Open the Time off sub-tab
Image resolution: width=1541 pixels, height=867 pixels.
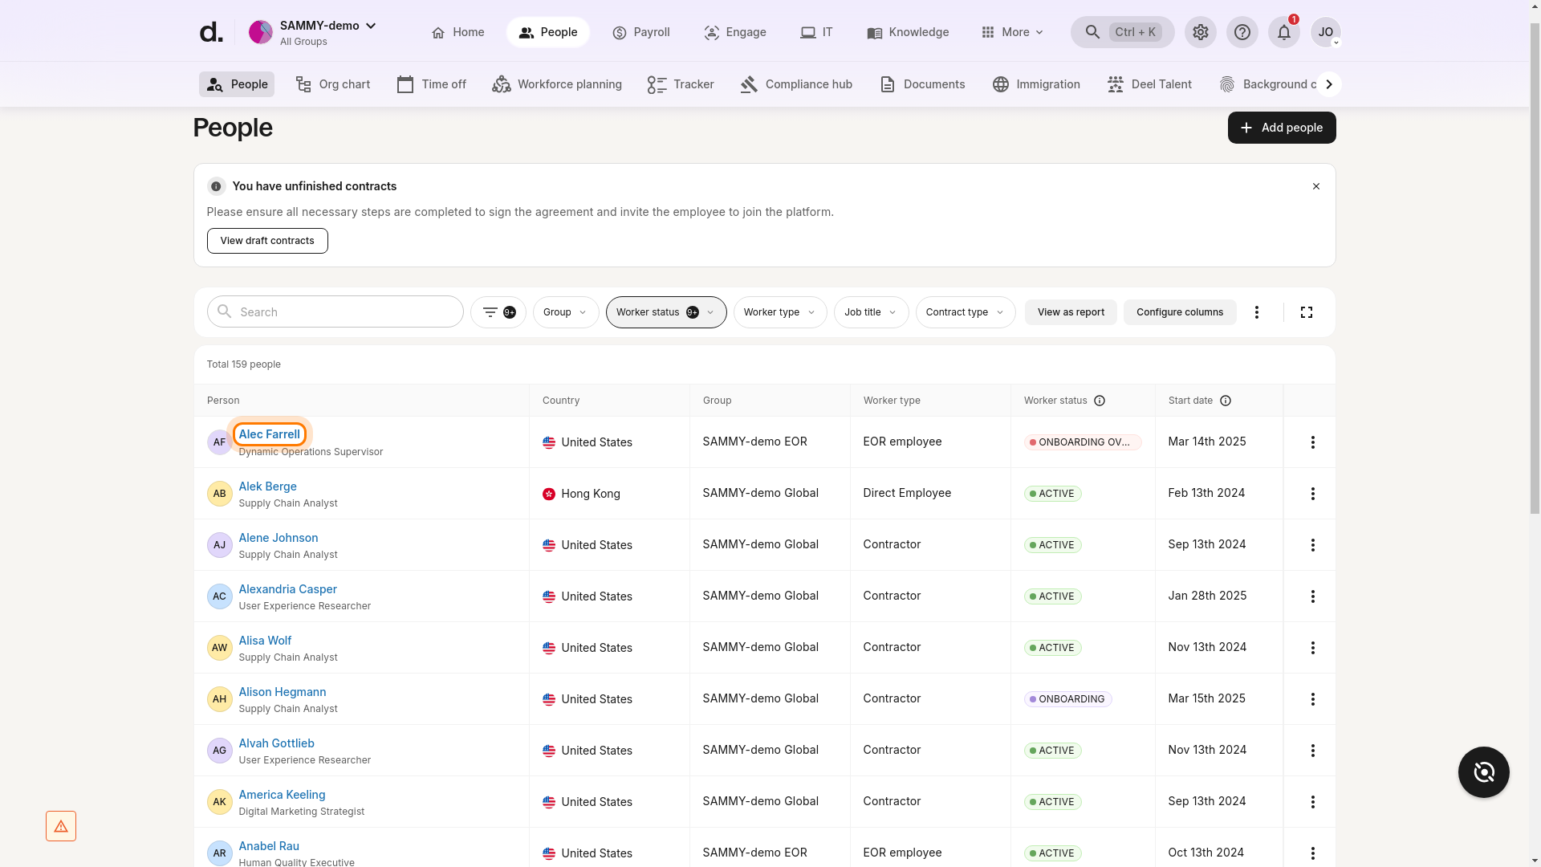[x=431, y=84]
